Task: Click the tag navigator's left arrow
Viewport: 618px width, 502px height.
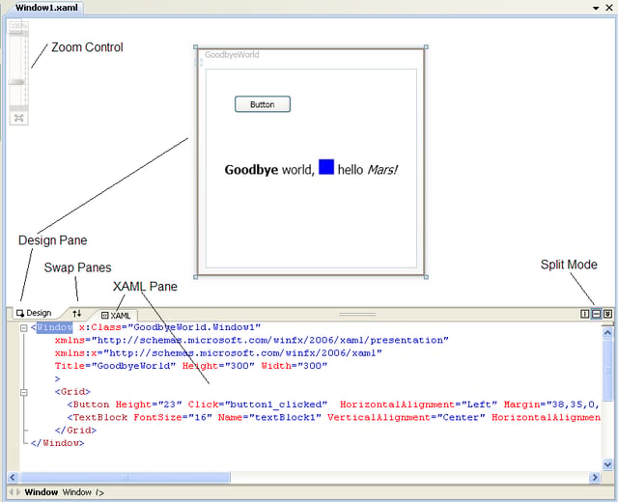Action: tap(11, 491)
